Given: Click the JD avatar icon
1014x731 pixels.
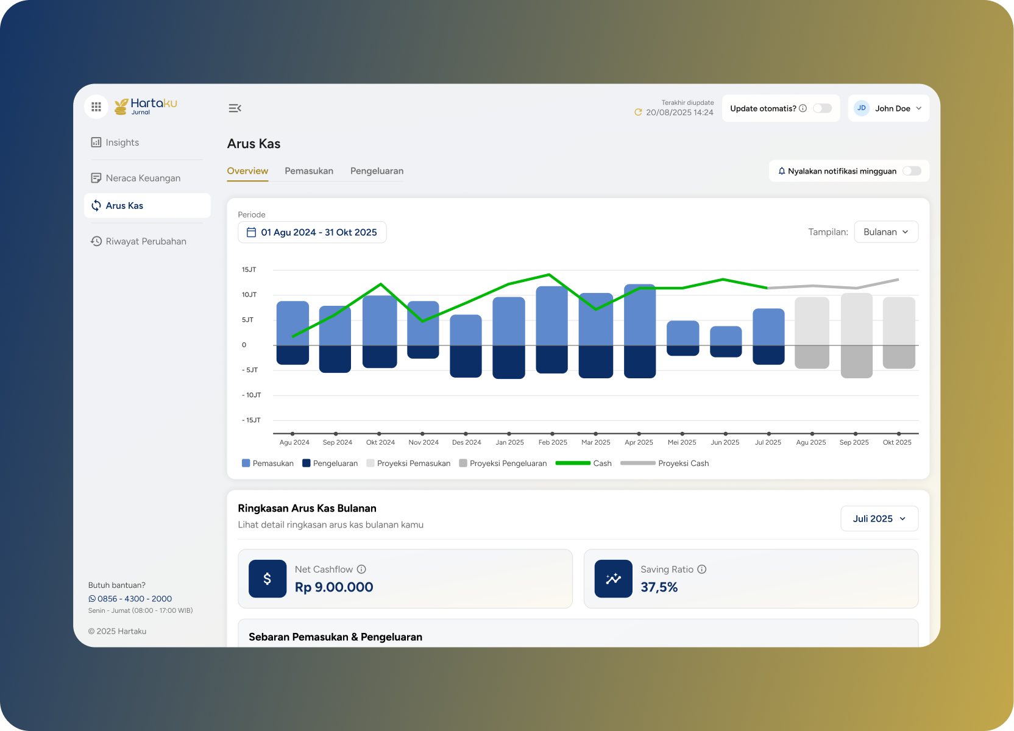Looking at the screenshot, I should [x=862, y=108].
